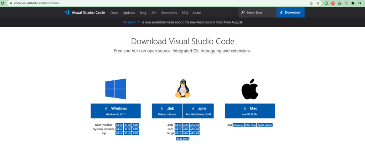Screen dimensions: 365x165
Task: Select Linux .rpm 64 bit download
Action: click(178, 129)
